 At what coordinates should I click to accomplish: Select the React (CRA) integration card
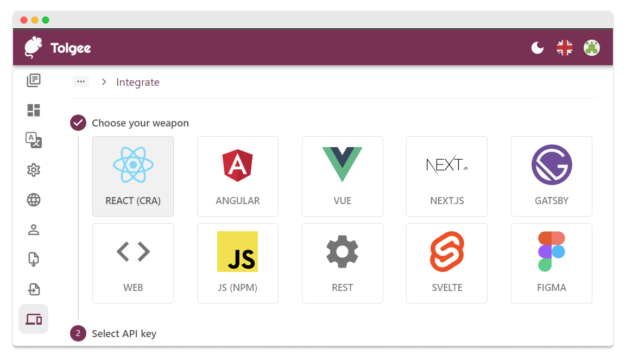(133, 176)
